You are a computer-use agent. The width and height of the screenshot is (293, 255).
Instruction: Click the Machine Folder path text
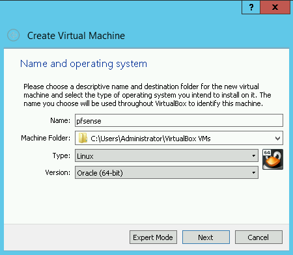pos(150,139)
